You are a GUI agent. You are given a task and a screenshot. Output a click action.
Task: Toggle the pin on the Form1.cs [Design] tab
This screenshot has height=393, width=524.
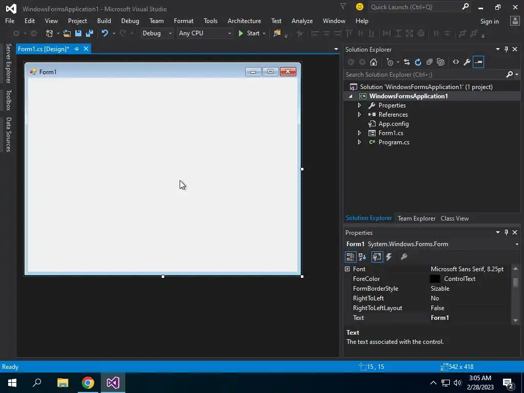tap(77, 49)
